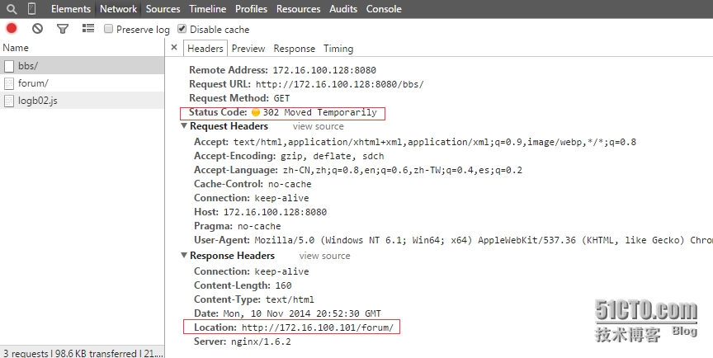Click the forum/ document icon
The width and height of the screenshot is (713, 358).
coord(8,83)
